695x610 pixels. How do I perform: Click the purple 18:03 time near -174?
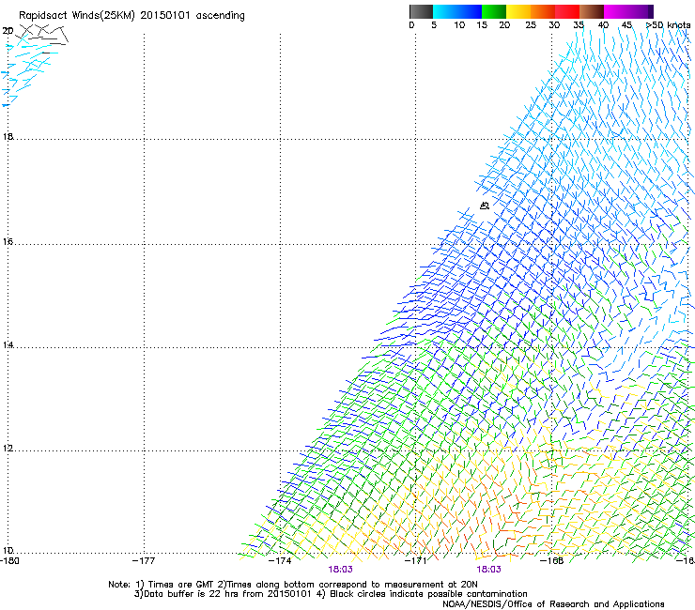tap(340, 570)
